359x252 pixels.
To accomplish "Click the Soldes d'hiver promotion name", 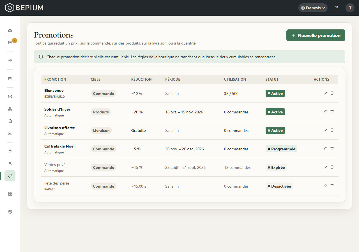I will tap(57, 109).
